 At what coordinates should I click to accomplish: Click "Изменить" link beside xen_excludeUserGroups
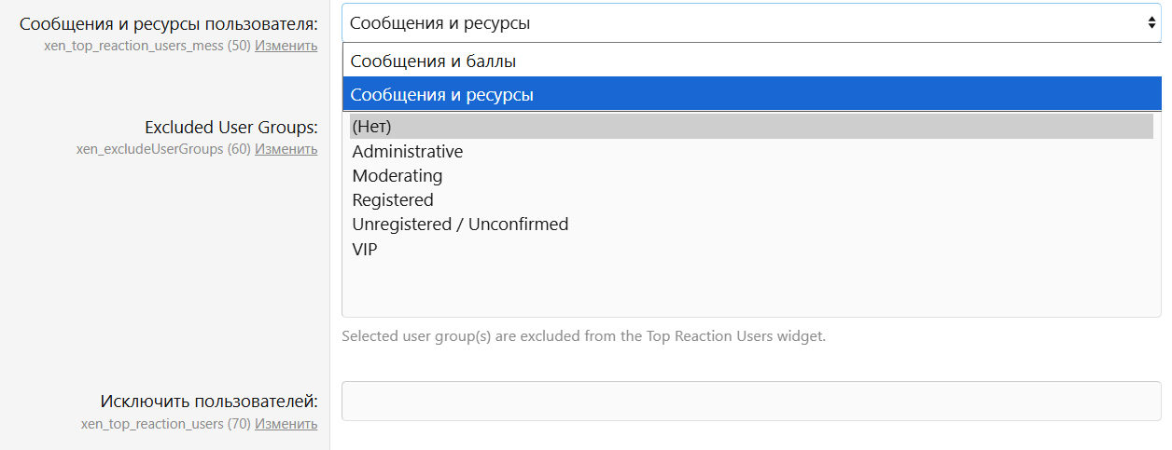tap(286, 148)
